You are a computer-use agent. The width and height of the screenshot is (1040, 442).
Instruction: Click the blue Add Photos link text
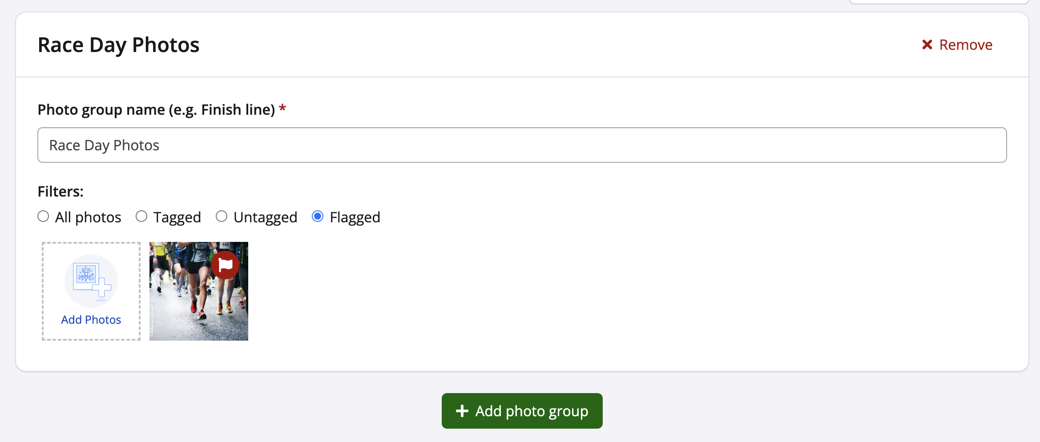pyautogui.click(x=91, y=320)
